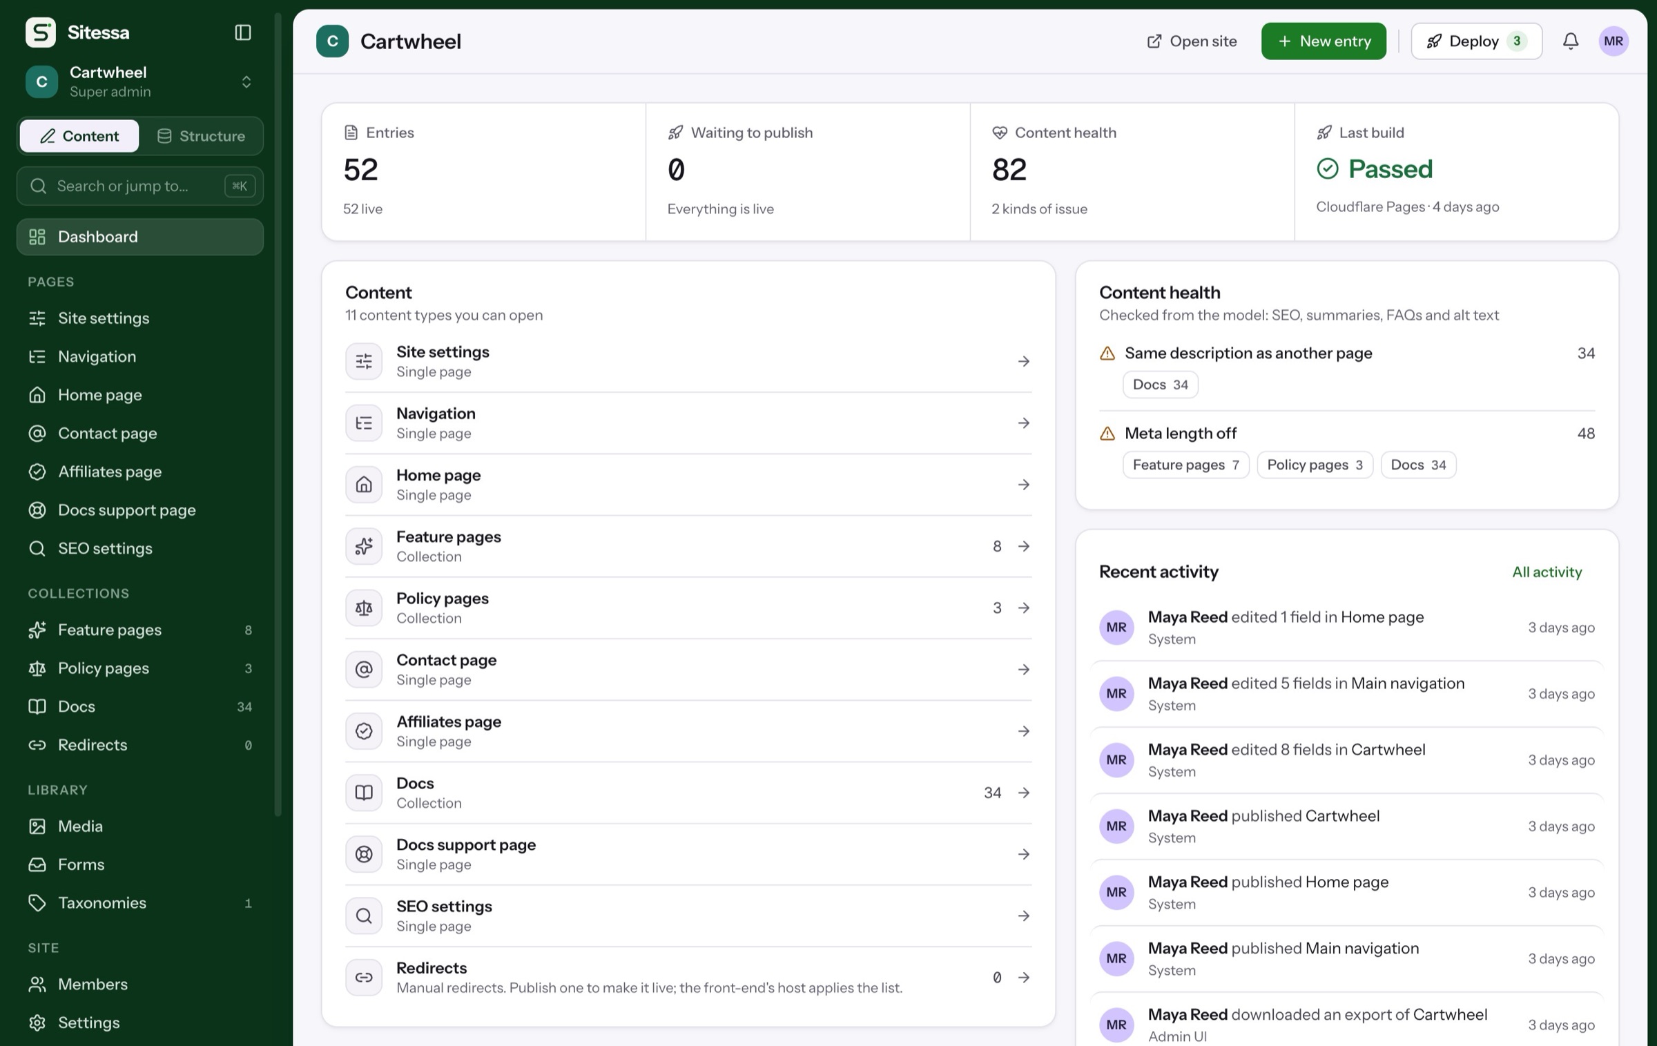Image resolution: width=1657 pixels, height=1046 pixels.
Task: Open the notifications bell
Action: (x=1570, y=41)
